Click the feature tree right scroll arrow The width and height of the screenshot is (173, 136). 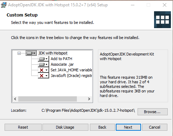click(89, 99)
